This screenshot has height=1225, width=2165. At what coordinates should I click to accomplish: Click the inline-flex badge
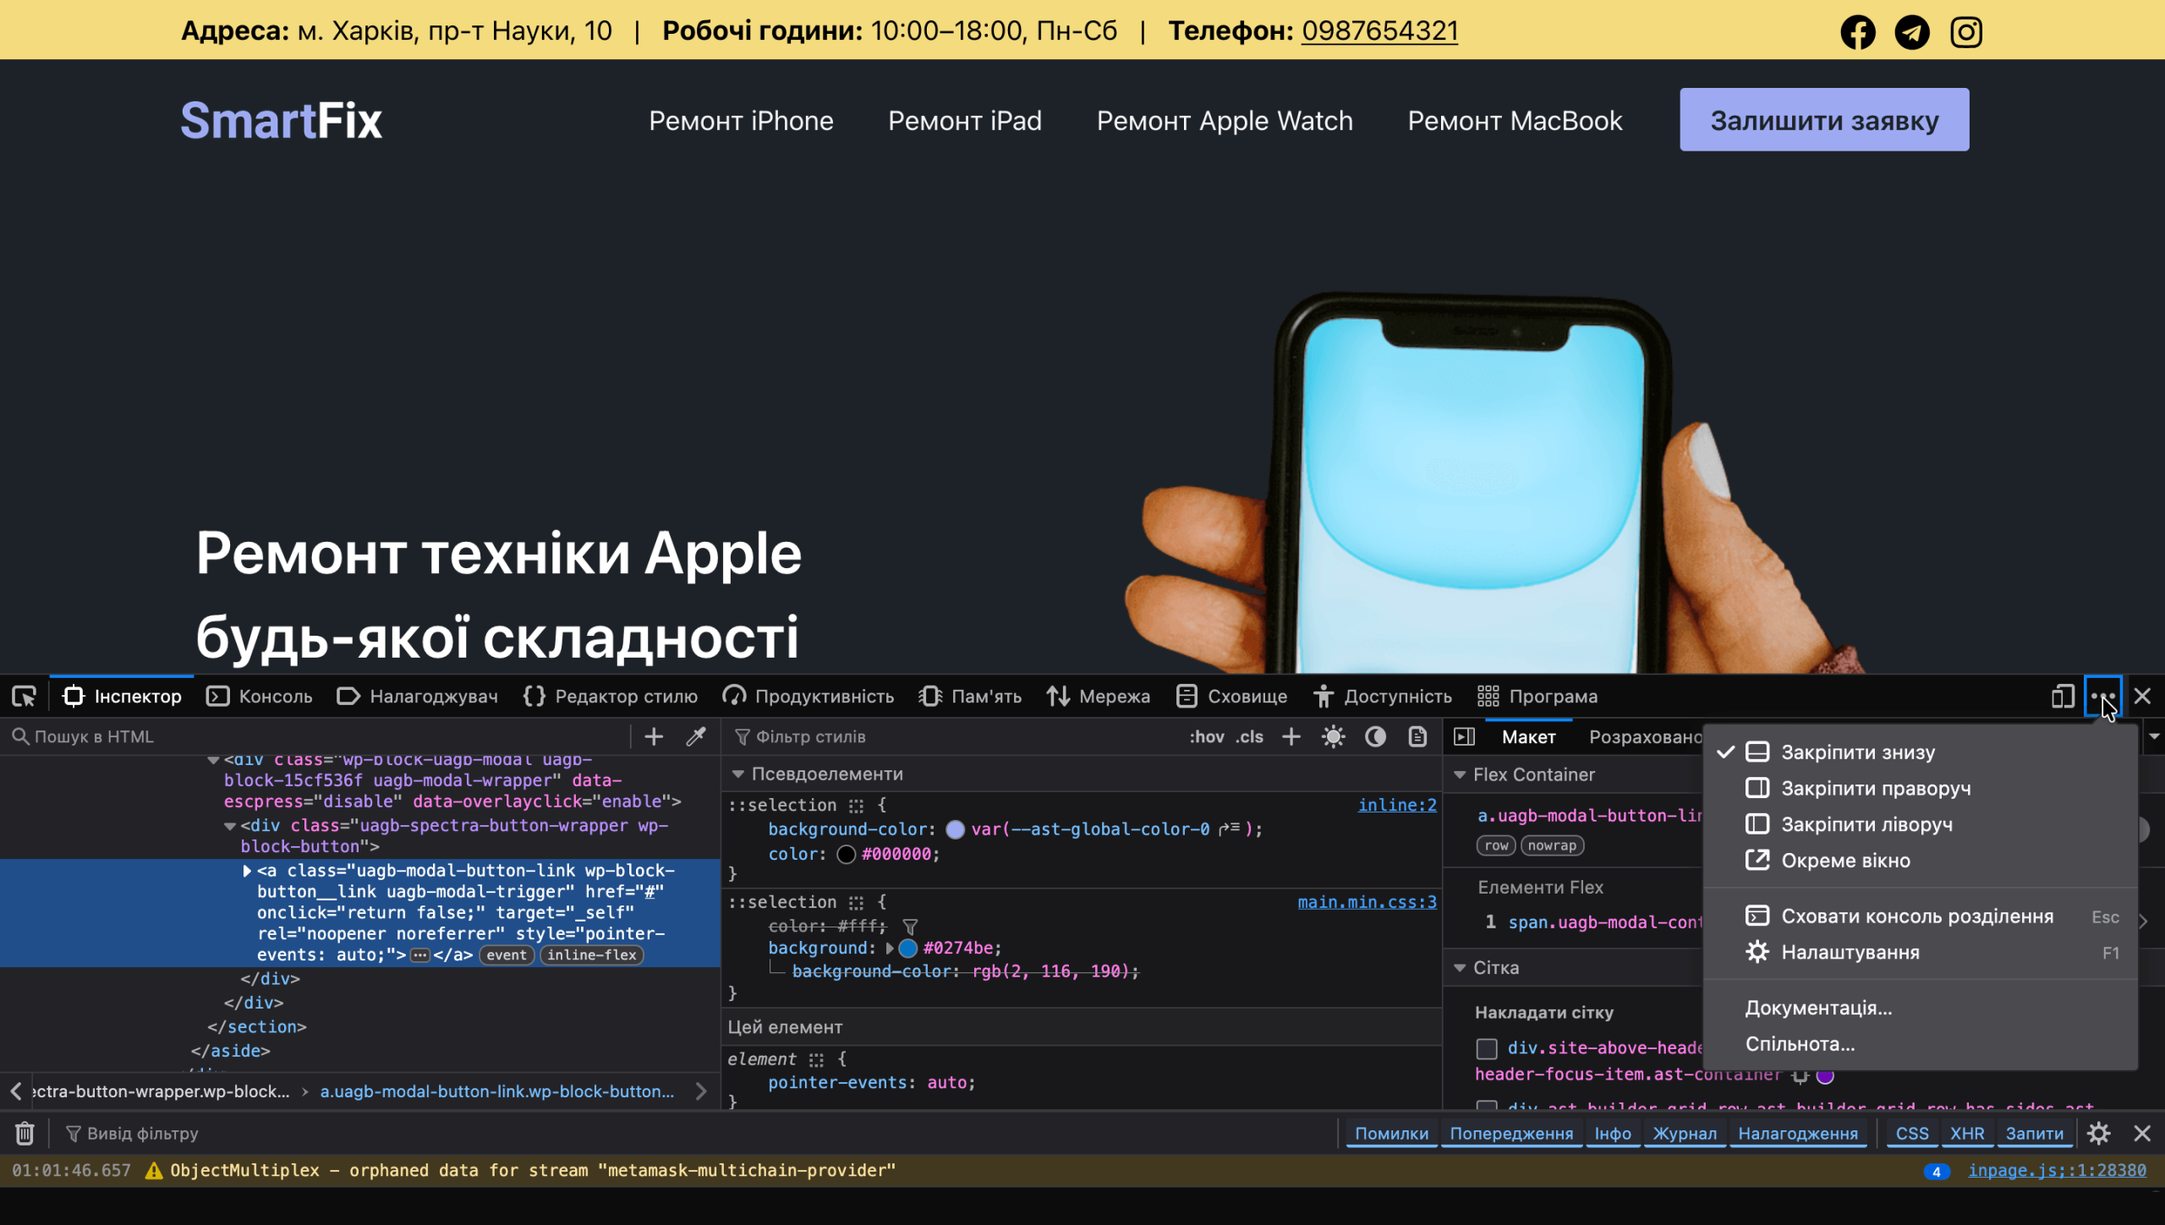tap(591, 954)
